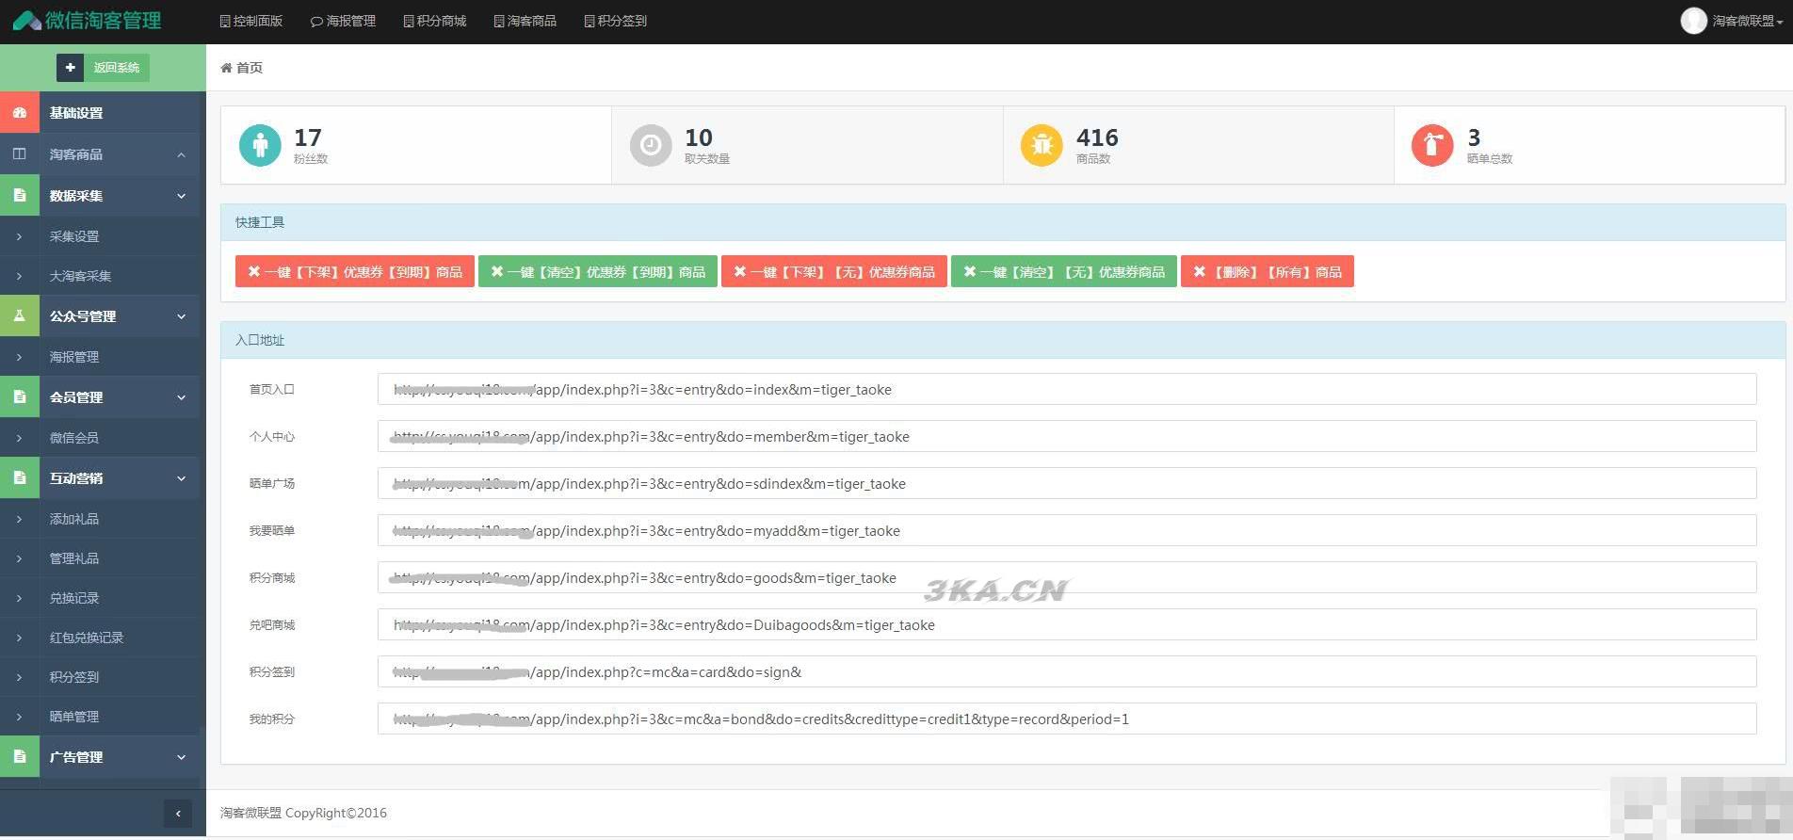1793x840 pixels.
Task: Open the 淘客微联盟 user dropdown
Action: click(1748, 21)
